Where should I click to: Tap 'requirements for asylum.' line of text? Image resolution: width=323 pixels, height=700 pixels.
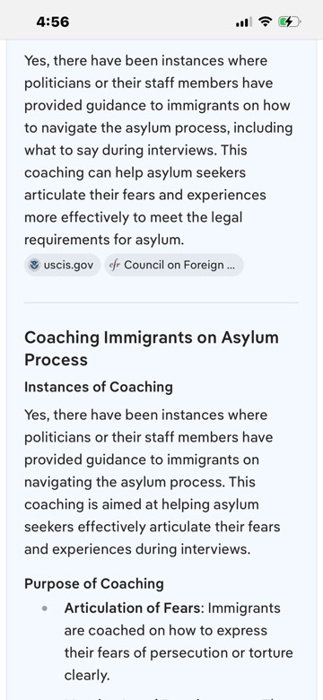[x=104, y=241]
